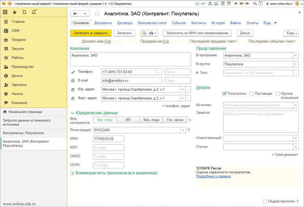Click + телефон, адрес link
The height and width of the screenshot is (207, 304).
(x=176, y=106)
